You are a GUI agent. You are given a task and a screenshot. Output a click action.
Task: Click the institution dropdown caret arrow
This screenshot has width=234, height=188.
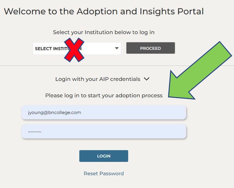[x=117, y=48]
